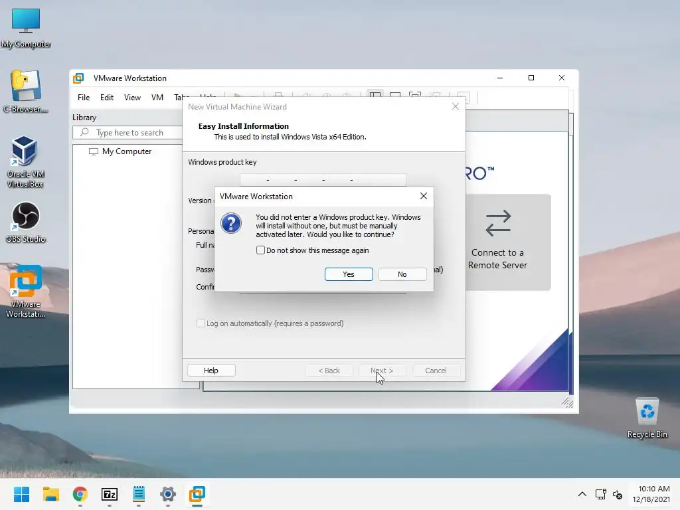The image size is (680, 510).
Task: Click the Library search box
Action: (128, 133)
